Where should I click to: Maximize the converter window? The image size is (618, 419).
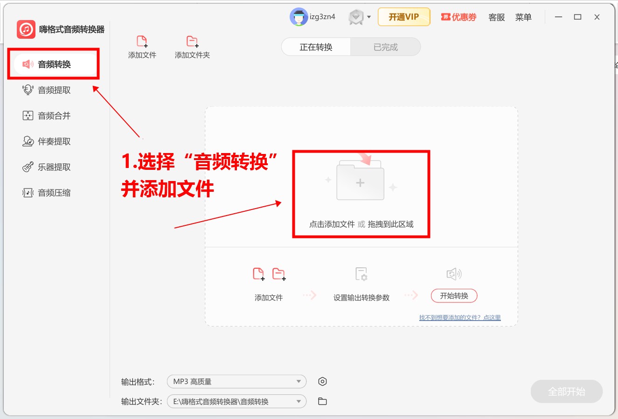tap(577, 17)
